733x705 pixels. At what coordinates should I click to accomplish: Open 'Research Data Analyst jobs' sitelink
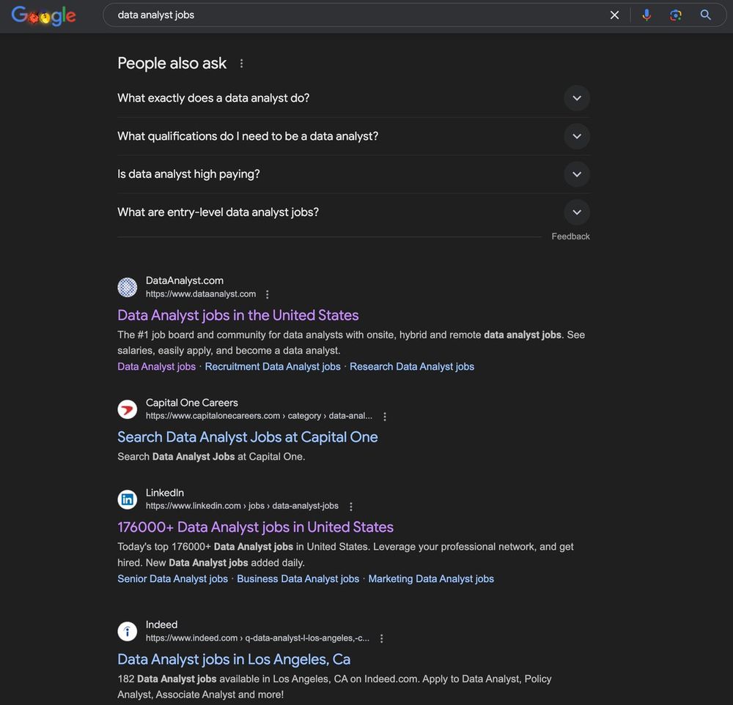(x=412, y=367)
